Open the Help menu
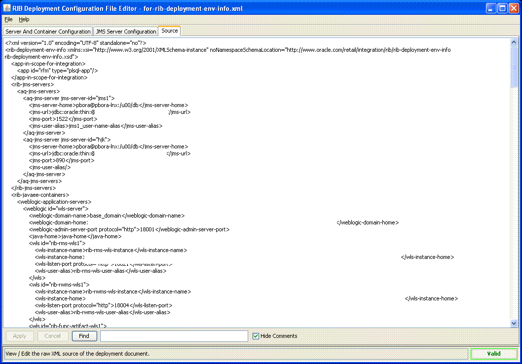The height and width of the screenshot is (364, 522). [24, 19]
